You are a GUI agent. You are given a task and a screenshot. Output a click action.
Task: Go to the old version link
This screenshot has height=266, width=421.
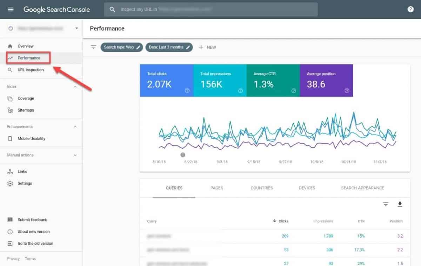[35, 244]
